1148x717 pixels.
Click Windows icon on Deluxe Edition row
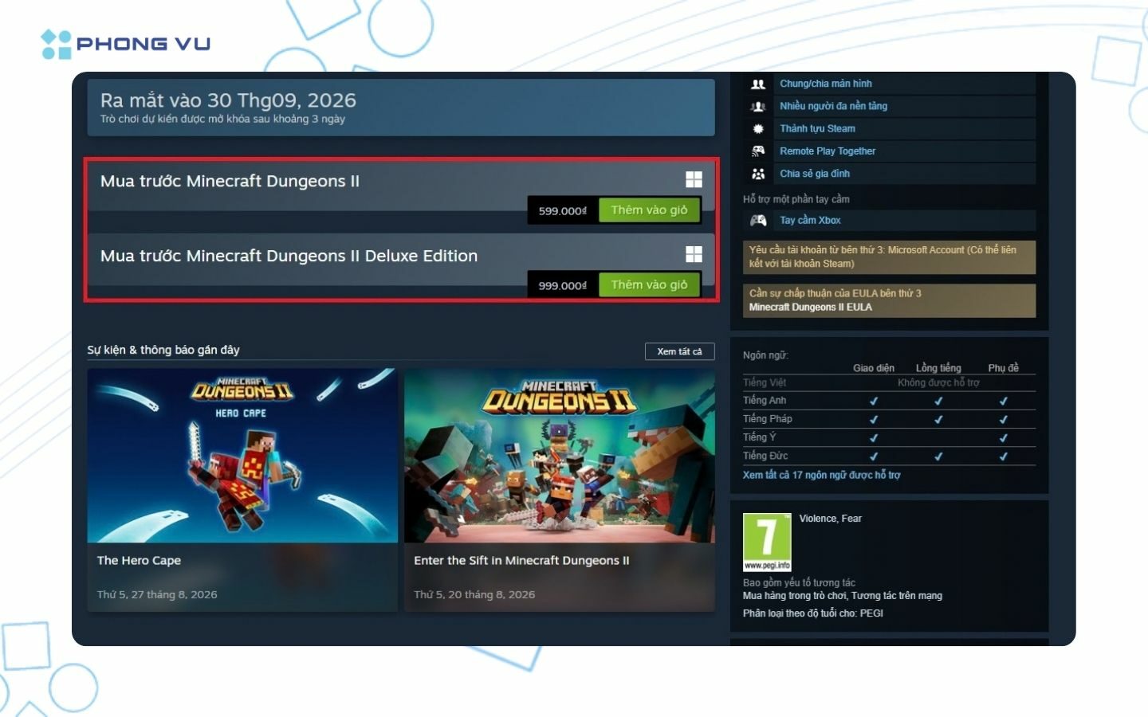click(x=694, y=254)
